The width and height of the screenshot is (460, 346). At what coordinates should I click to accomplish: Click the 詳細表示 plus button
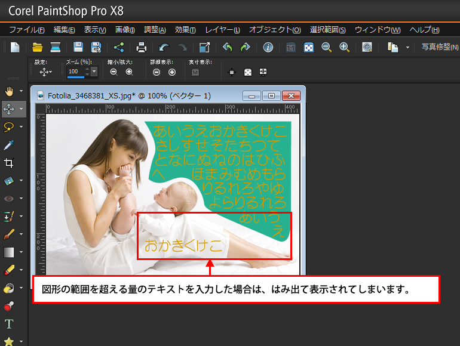[x=172, y=72]
